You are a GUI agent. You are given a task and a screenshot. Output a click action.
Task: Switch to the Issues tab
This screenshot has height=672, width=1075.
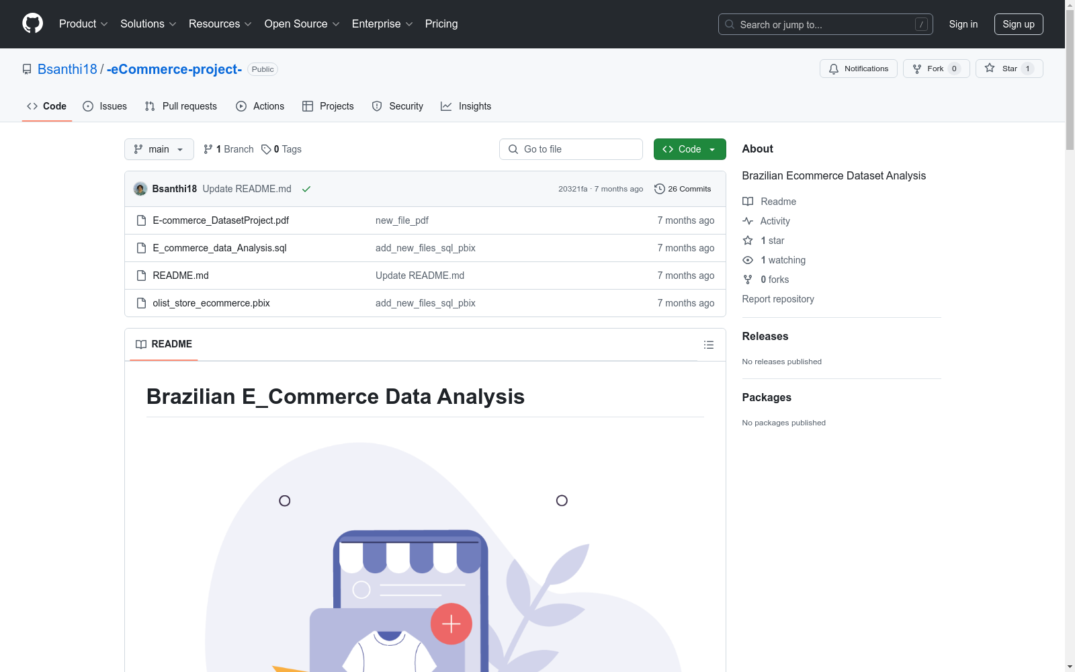point(105,106)
